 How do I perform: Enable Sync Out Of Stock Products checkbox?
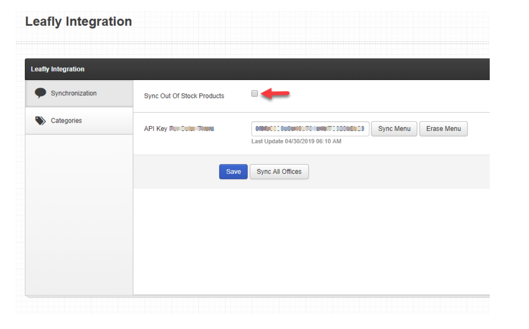[254, 93]
